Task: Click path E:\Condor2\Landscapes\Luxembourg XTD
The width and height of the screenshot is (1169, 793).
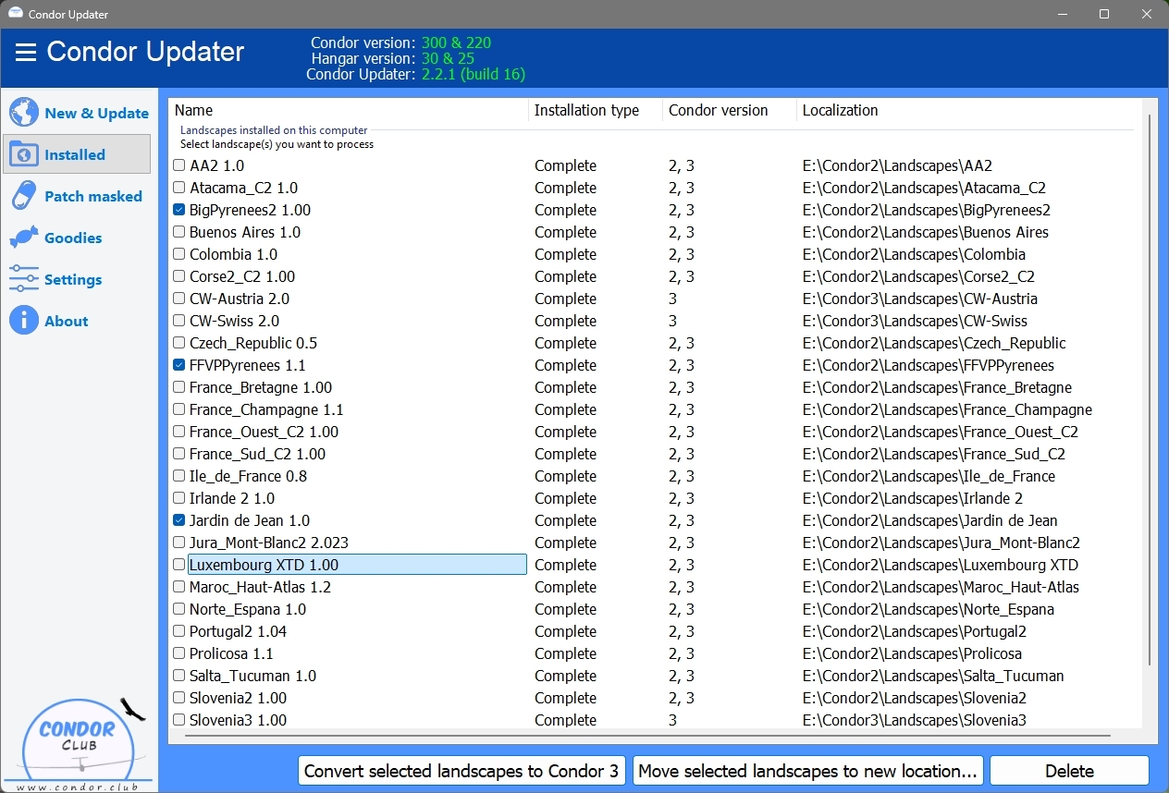Action: [x=940, y=565]
